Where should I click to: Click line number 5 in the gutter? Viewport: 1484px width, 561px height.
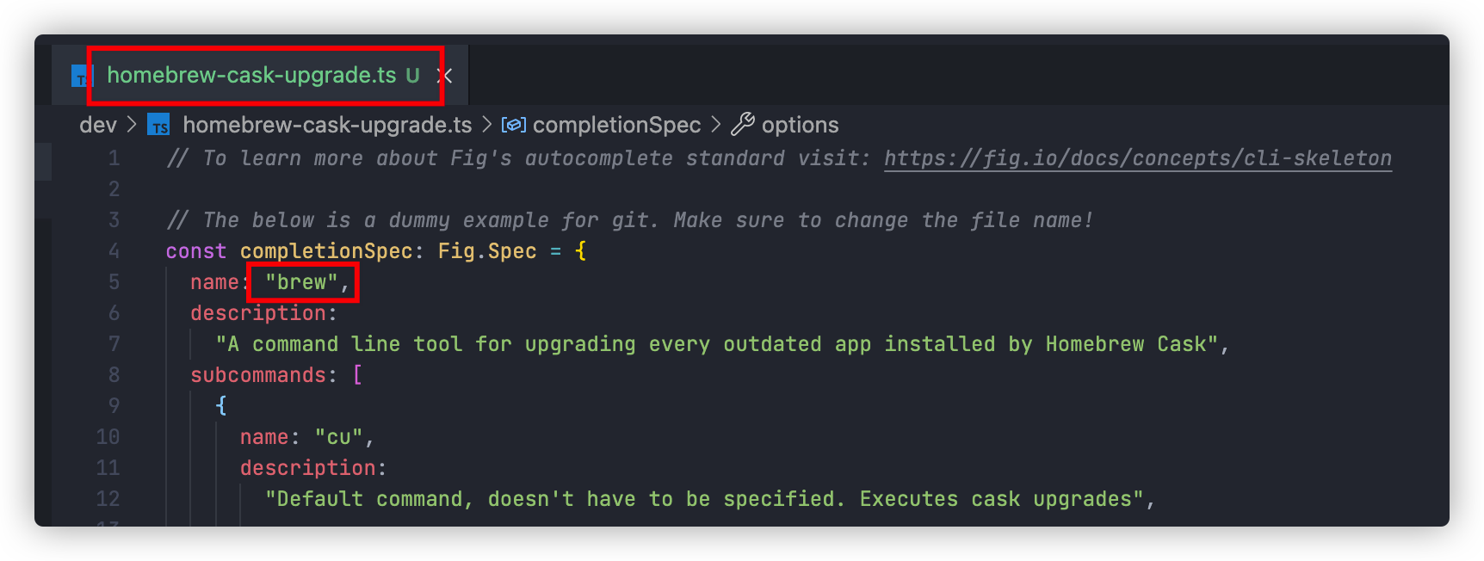pyautogui.click(x=114, y=281)
